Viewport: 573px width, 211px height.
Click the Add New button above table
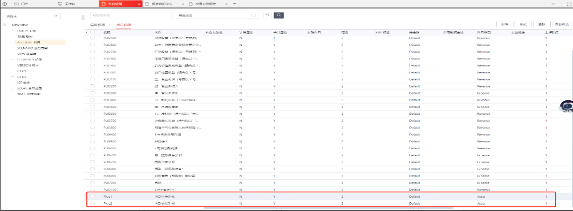(x=504, y=25)
